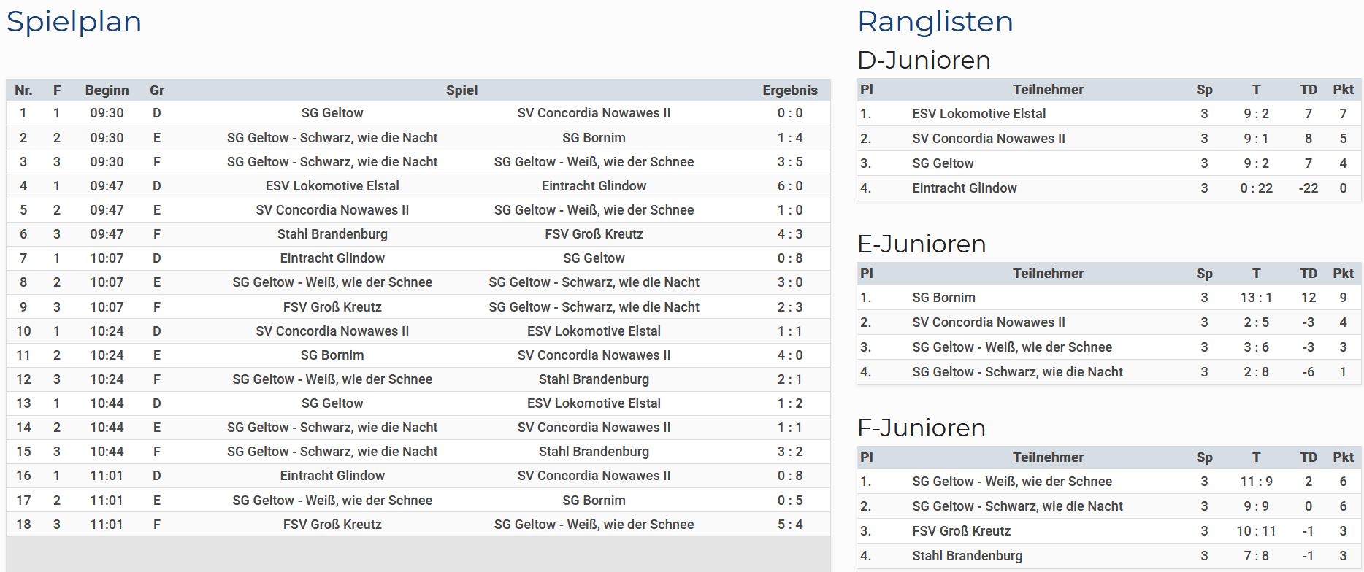Select SG Bornim in E-Junioren ranking table
The image size is (1364, 572).
coord(943,298)
